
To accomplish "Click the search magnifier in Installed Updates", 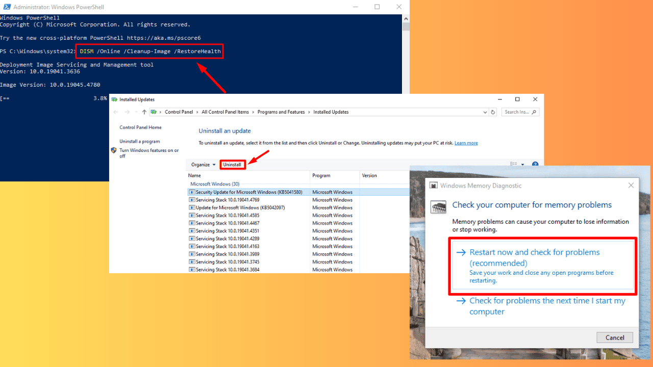I will 534,112.
